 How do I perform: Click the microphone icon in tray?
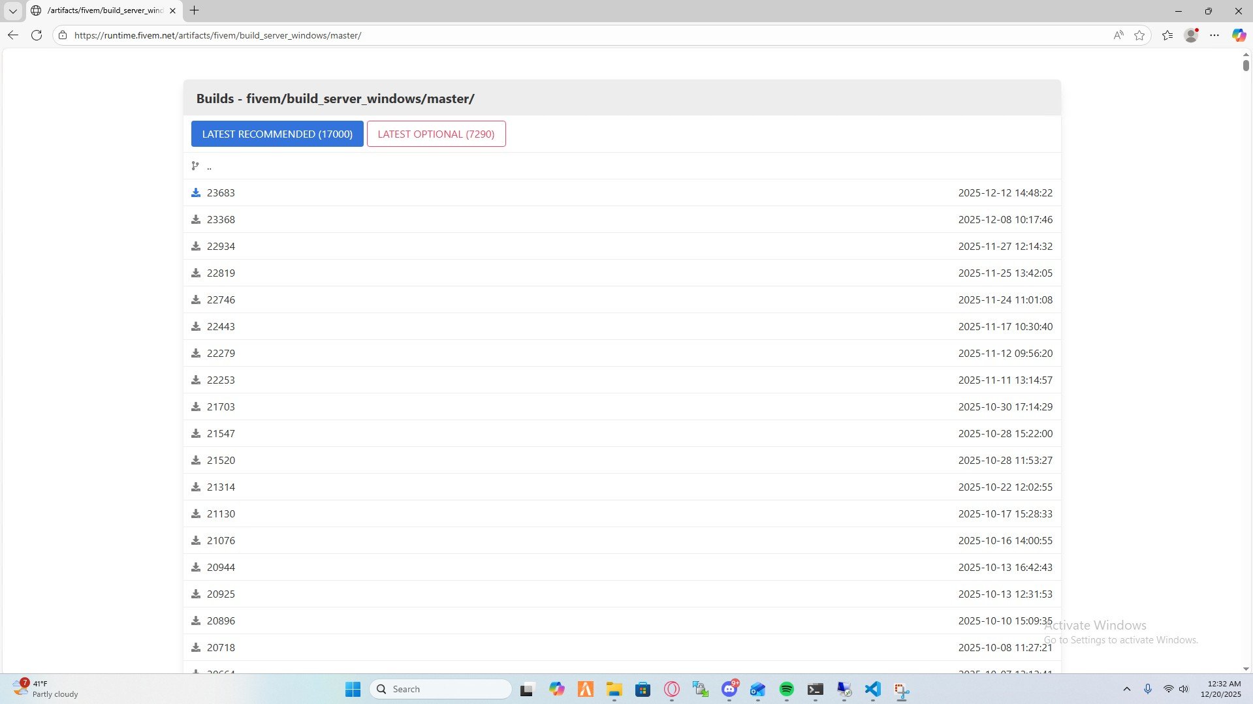click(1148, 689)
